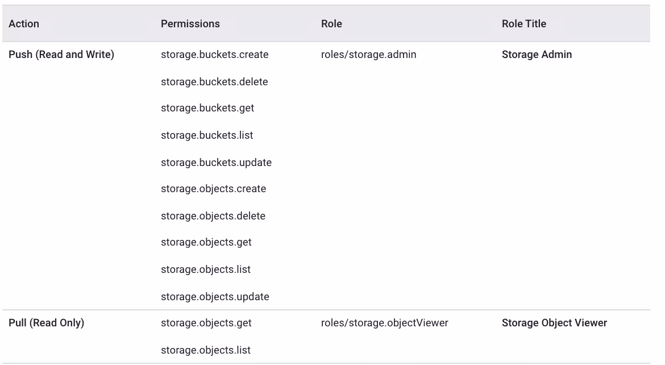
Task: Select the storage.objects.delete permission
Action: [x=213, y=216]
